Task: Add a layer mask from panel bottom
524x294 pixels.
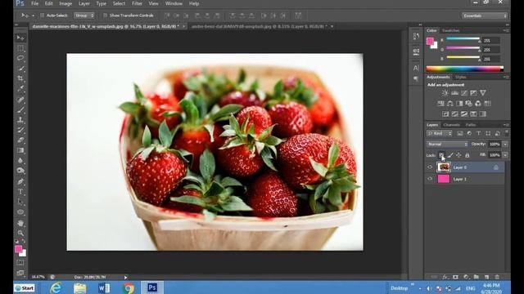Action: (455, 277)
